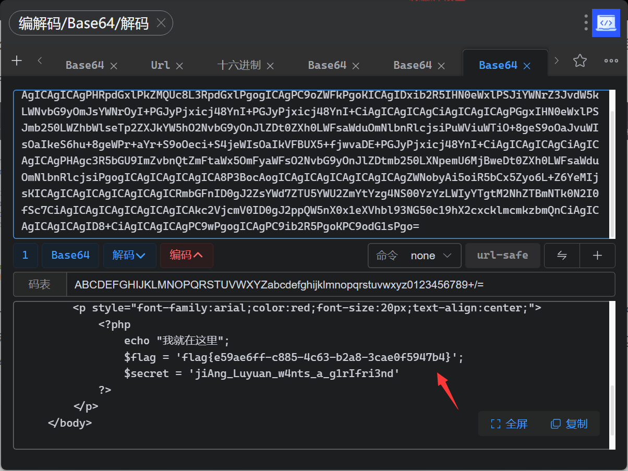Switch to the Url tab
This screenshot has height=471, width=628.
[161, 65]
